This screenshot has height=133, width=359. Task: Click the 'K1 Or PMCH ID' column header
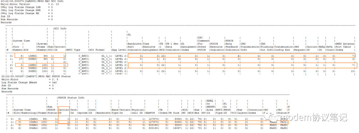point(226,108)
